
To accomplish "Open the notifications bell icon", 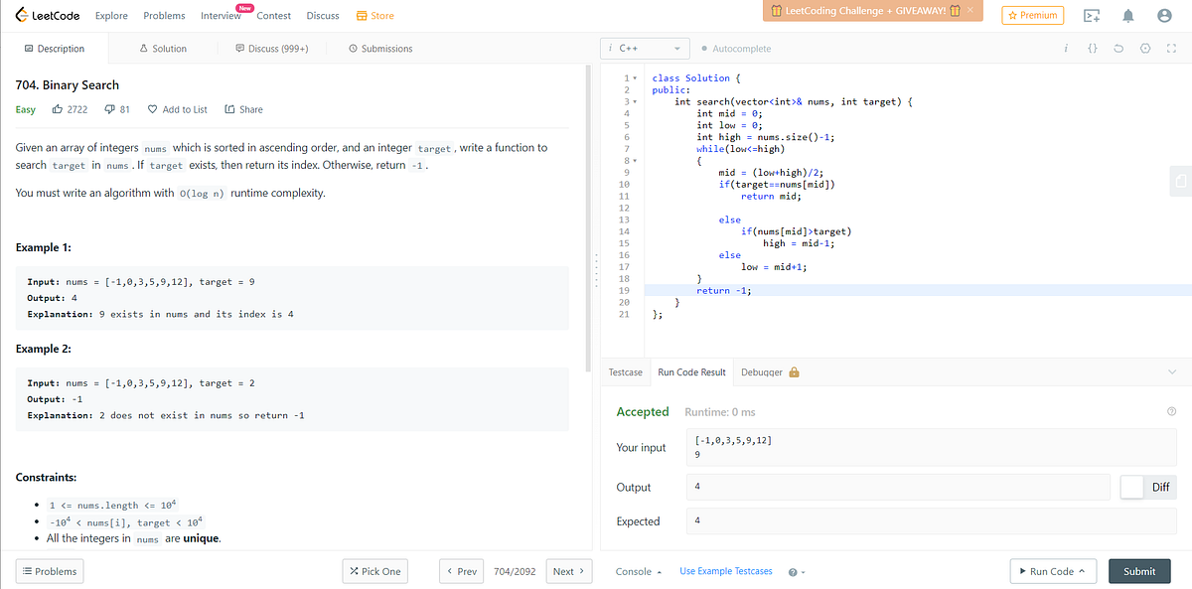I will point(1129,15).
